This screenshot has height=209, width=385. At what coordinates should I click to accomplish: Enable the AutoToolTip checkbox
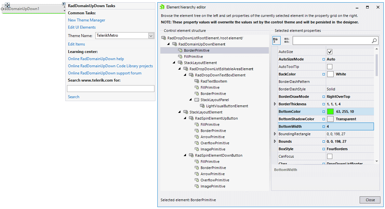[x=329, y=66]
